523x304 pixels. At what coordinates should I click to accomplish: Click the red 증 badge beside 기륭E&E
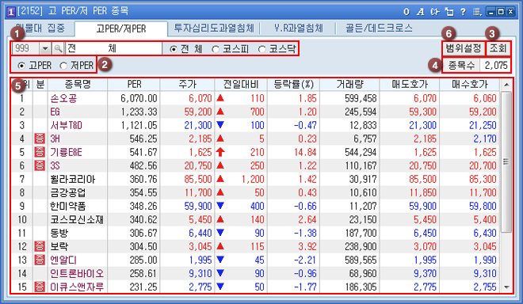click(40, 152)
